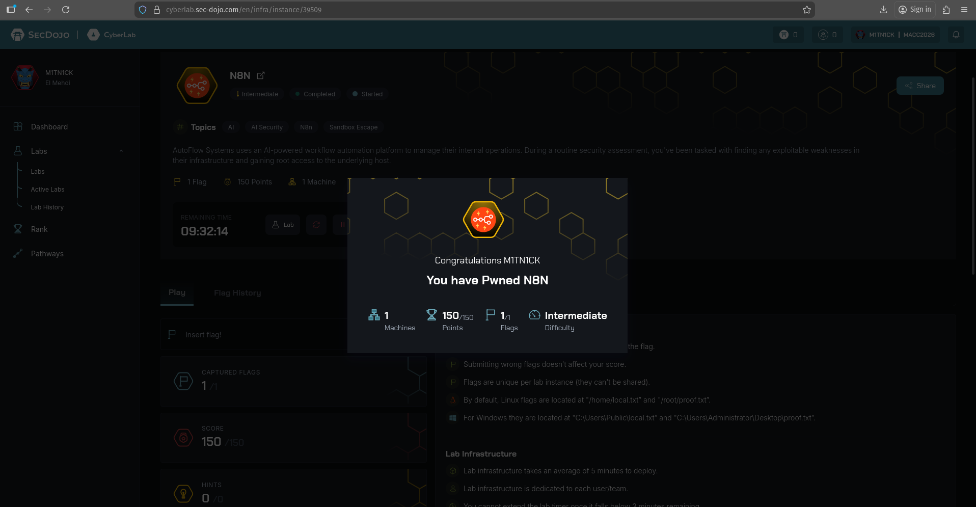Click the Machines icon in popup
Viewport: 976px width, 507px height.
click(x=374, y=315)
